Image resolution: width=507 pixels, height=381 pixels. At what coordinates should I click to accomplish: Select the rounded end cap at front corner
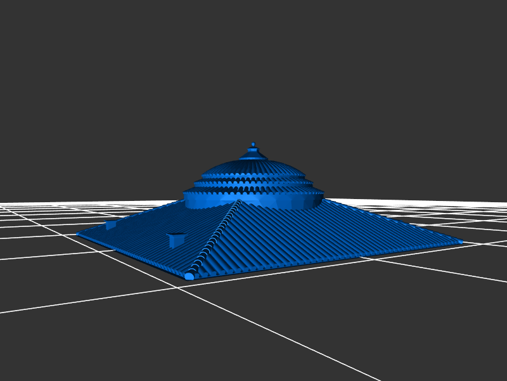[x=189, y=276]
